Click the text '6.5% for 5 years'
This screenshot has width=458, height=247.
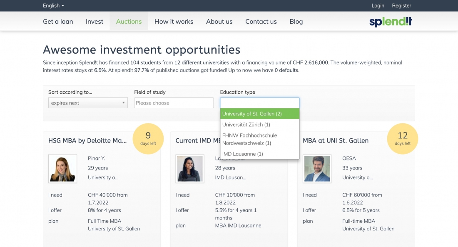(361, 210)
